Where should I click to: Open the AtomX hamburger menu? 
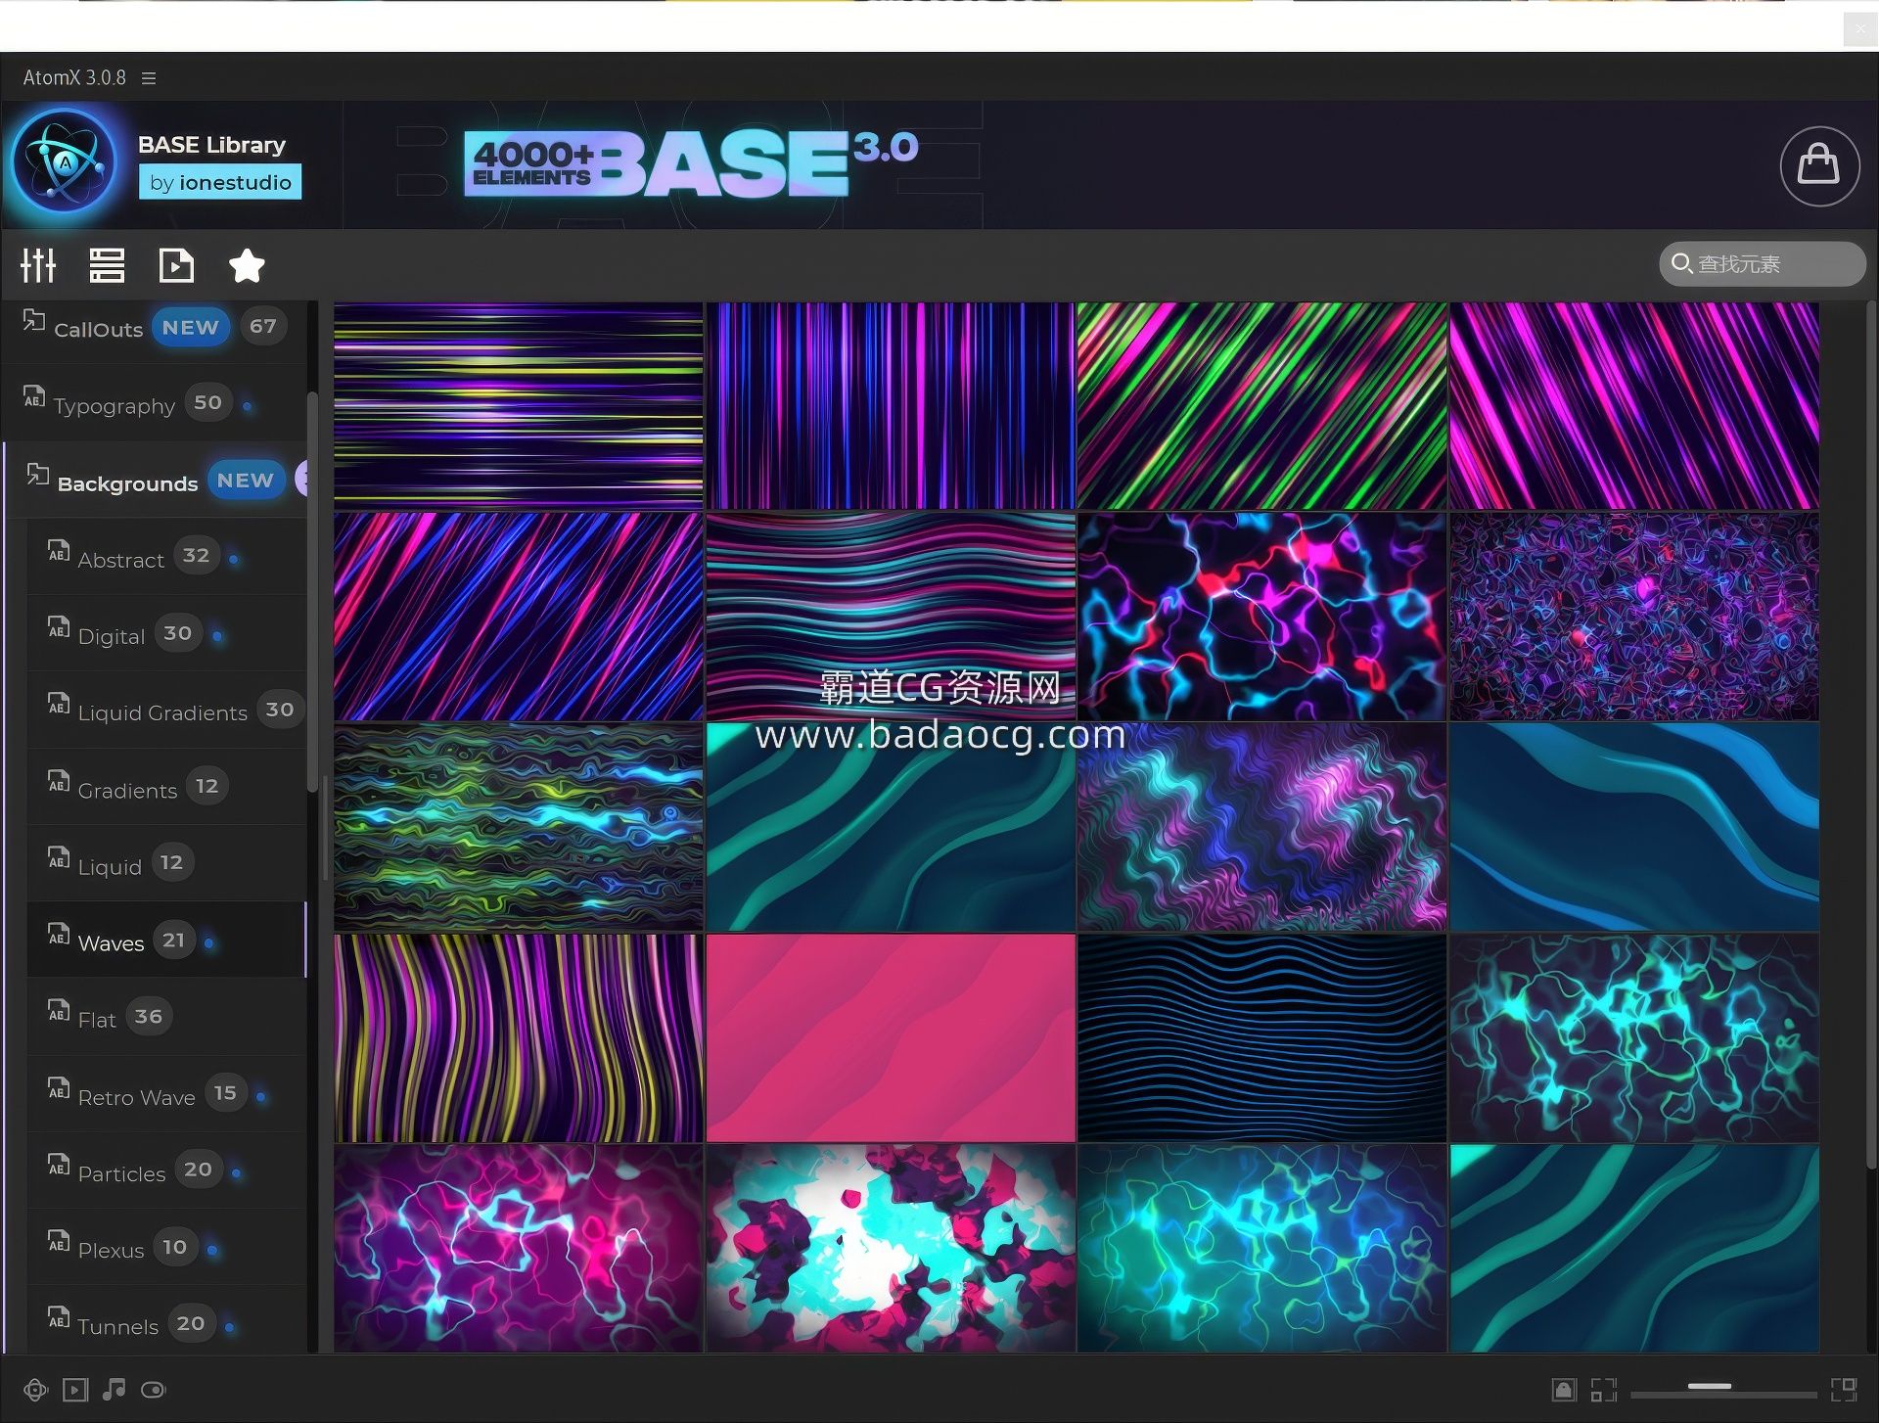pyautogui.click(x=149, y=77)
